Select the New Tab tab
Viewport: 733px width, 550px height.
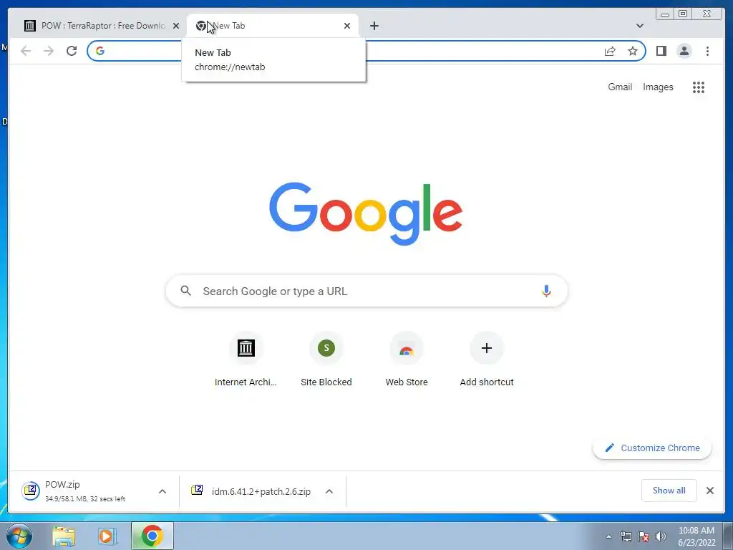pos(273,26)
